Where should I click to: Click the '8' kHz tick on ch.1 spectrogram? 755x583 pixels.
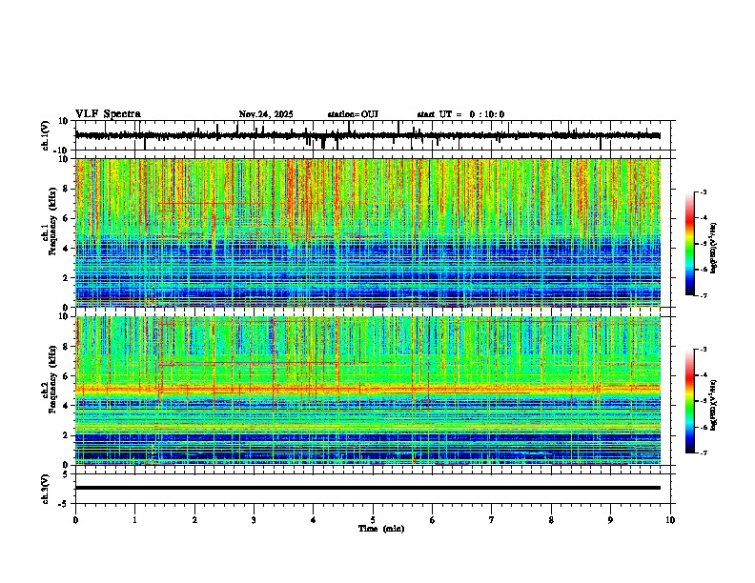66,189
